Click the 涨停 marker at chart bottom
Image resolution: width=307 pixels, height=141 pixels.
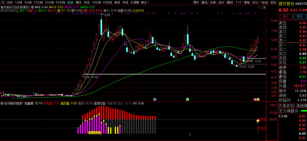click(256, 99)
